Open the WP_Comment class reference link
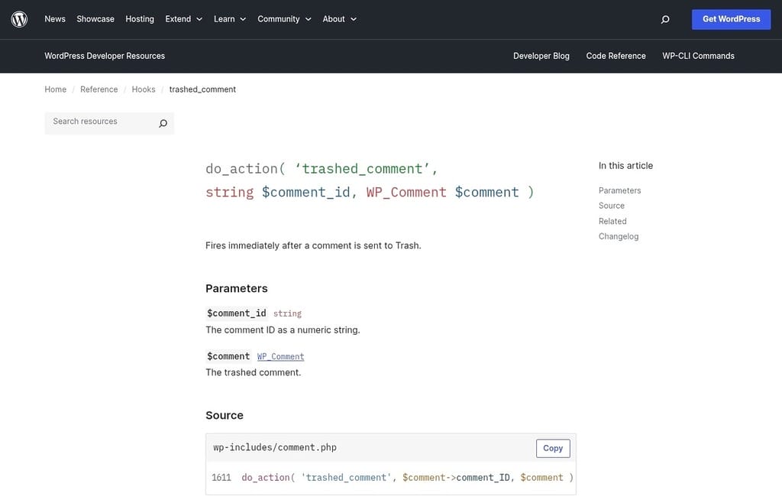Screen dimensions: 782x503 (x=280, y=356)
